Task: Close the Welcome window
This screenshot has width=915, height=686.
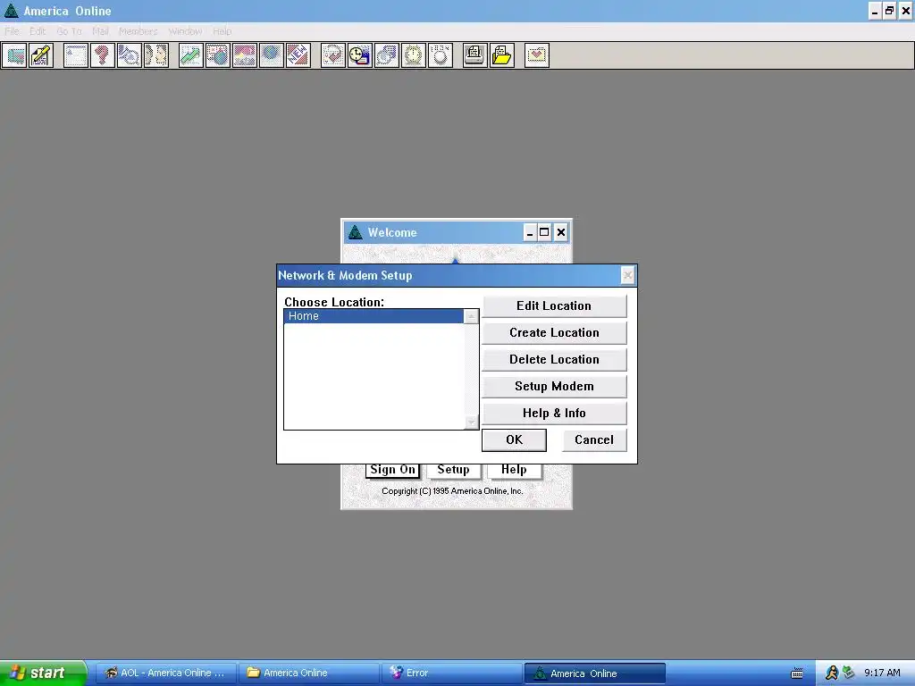Action: pyautogui.click(x=561, y=233)
